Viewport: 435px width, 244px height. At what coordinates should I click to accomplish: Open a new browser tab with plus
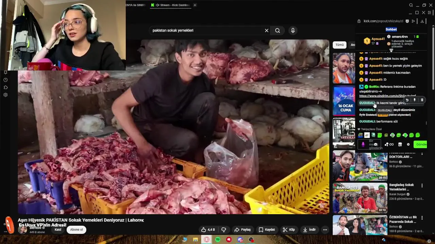195,5
